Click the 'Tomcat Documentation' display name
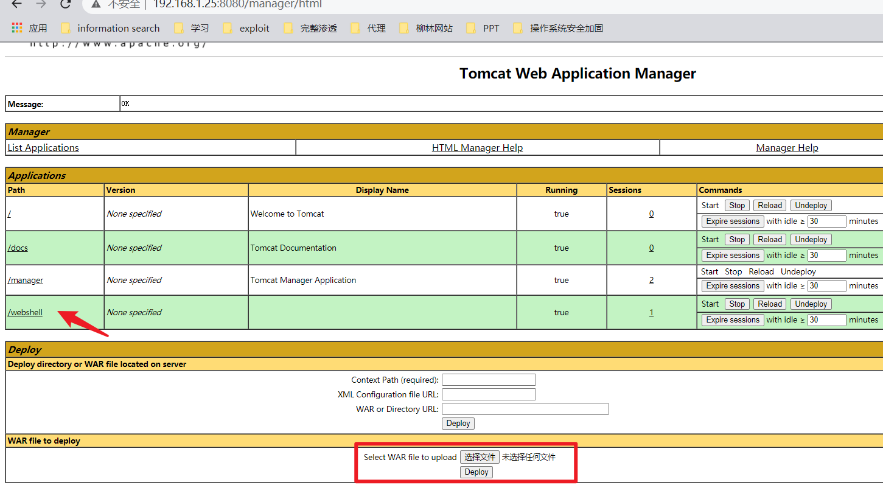The width and height of the screenshot is (883, 485). (293, 248)
